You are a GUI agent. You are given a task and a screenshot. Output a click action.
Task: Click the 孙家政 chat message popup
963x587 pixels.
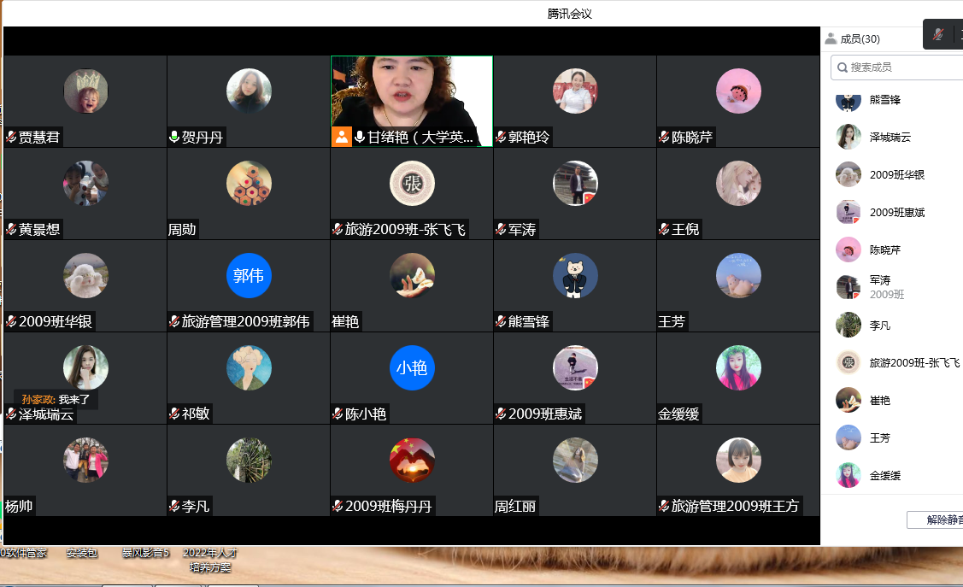point(56,399)
